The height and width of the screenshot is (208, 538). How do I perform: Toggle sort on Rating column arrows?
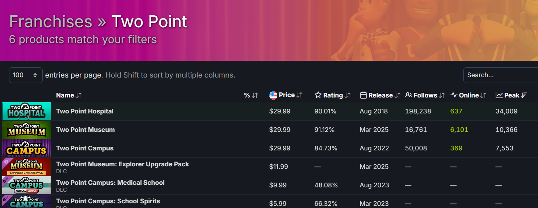tap(348, 95)
